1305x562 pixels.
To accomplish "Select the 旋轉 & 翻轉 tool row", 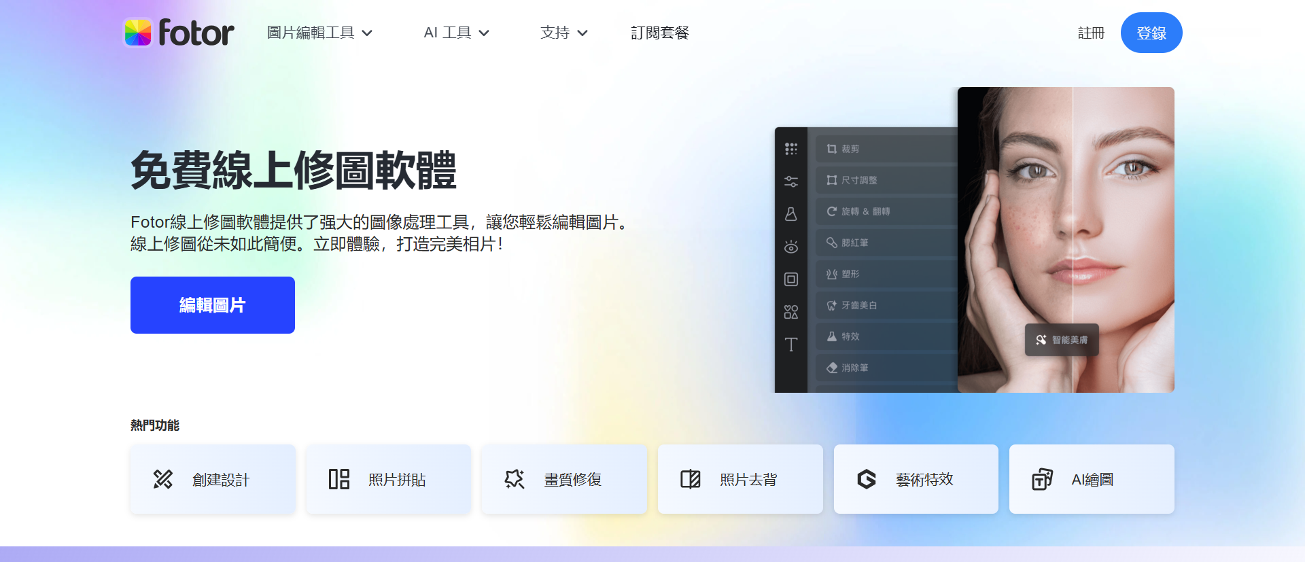I will pyautogui.click(x=887, y=211).
